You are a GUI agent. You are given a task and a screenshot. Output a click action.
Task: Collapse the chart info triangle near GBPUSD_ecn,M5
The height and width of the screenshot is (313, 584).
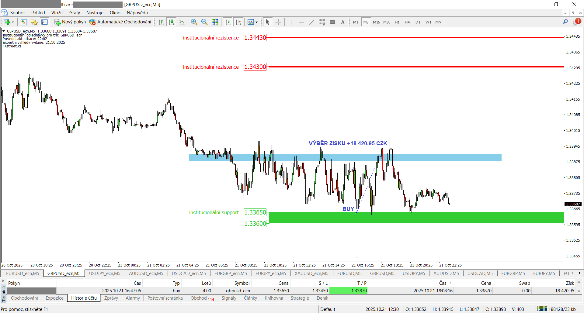(x=4, y=31)
